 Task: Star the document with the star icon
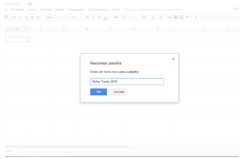pos(24,4)
